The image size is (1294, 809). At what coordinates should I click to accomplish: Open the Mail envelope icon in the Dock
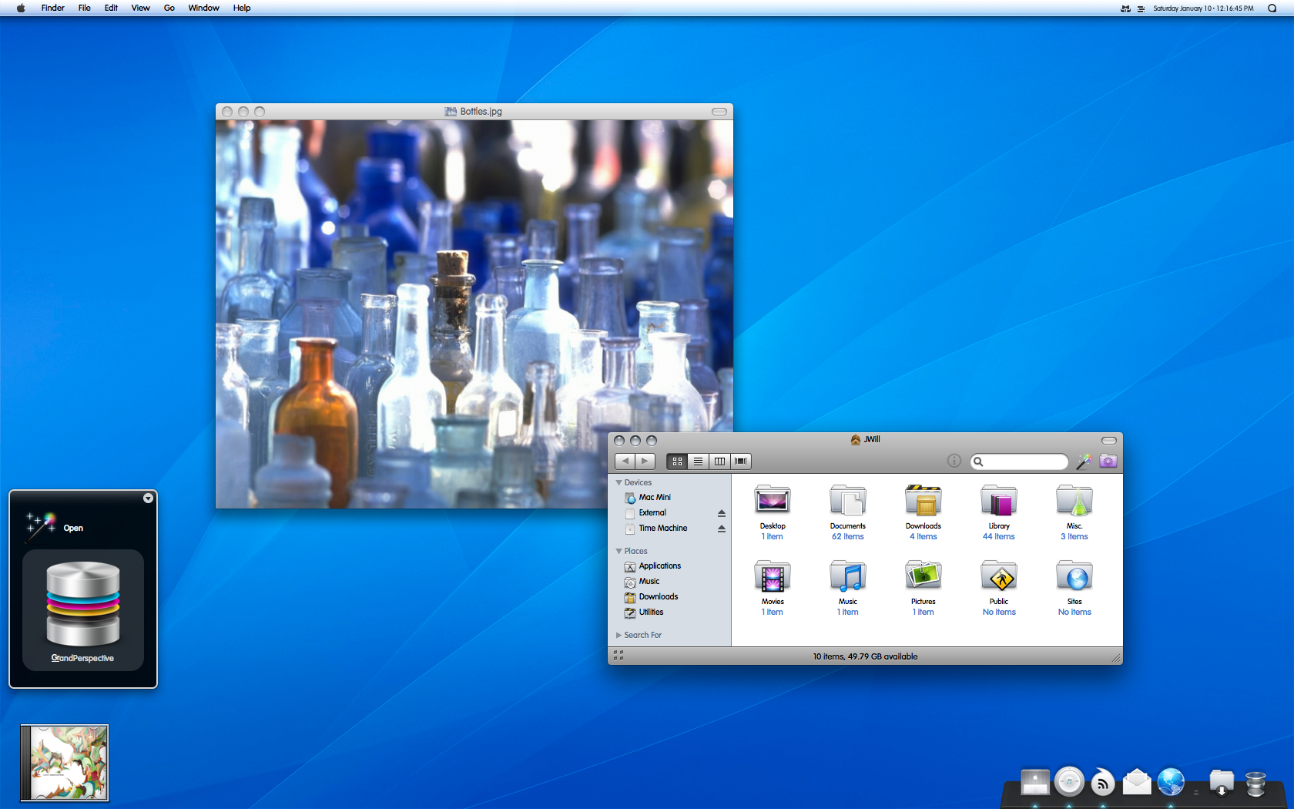pyautogui.click(x=1137, y=783)
